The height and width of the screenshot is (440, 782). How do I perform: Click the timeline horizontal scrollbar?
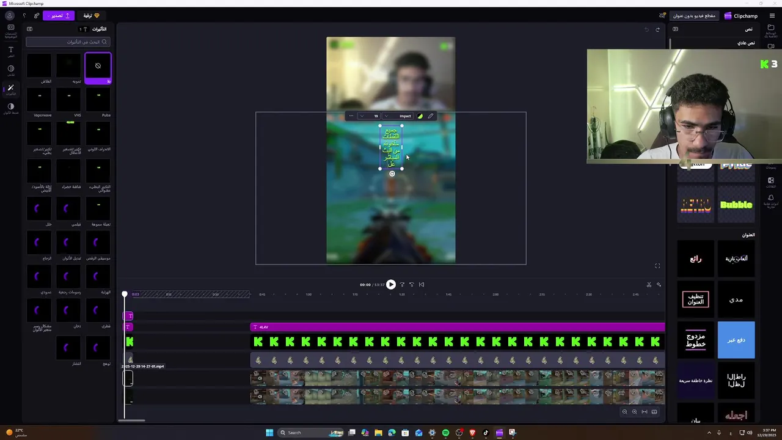coord(131,420)
